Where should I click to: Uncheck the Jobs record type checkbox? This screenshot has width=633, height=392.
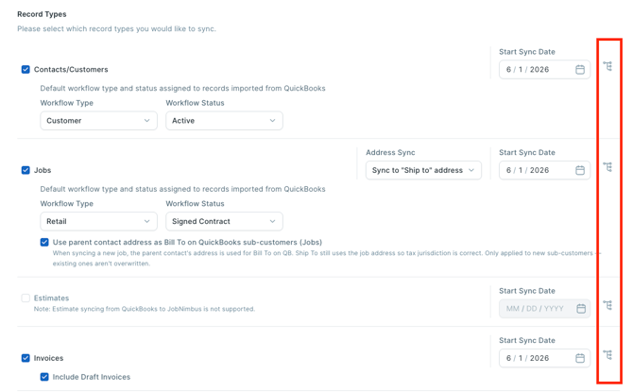click(26, 170)
